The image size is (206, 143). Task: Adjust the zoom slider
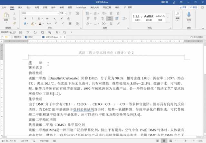click(x=186, y=141)
